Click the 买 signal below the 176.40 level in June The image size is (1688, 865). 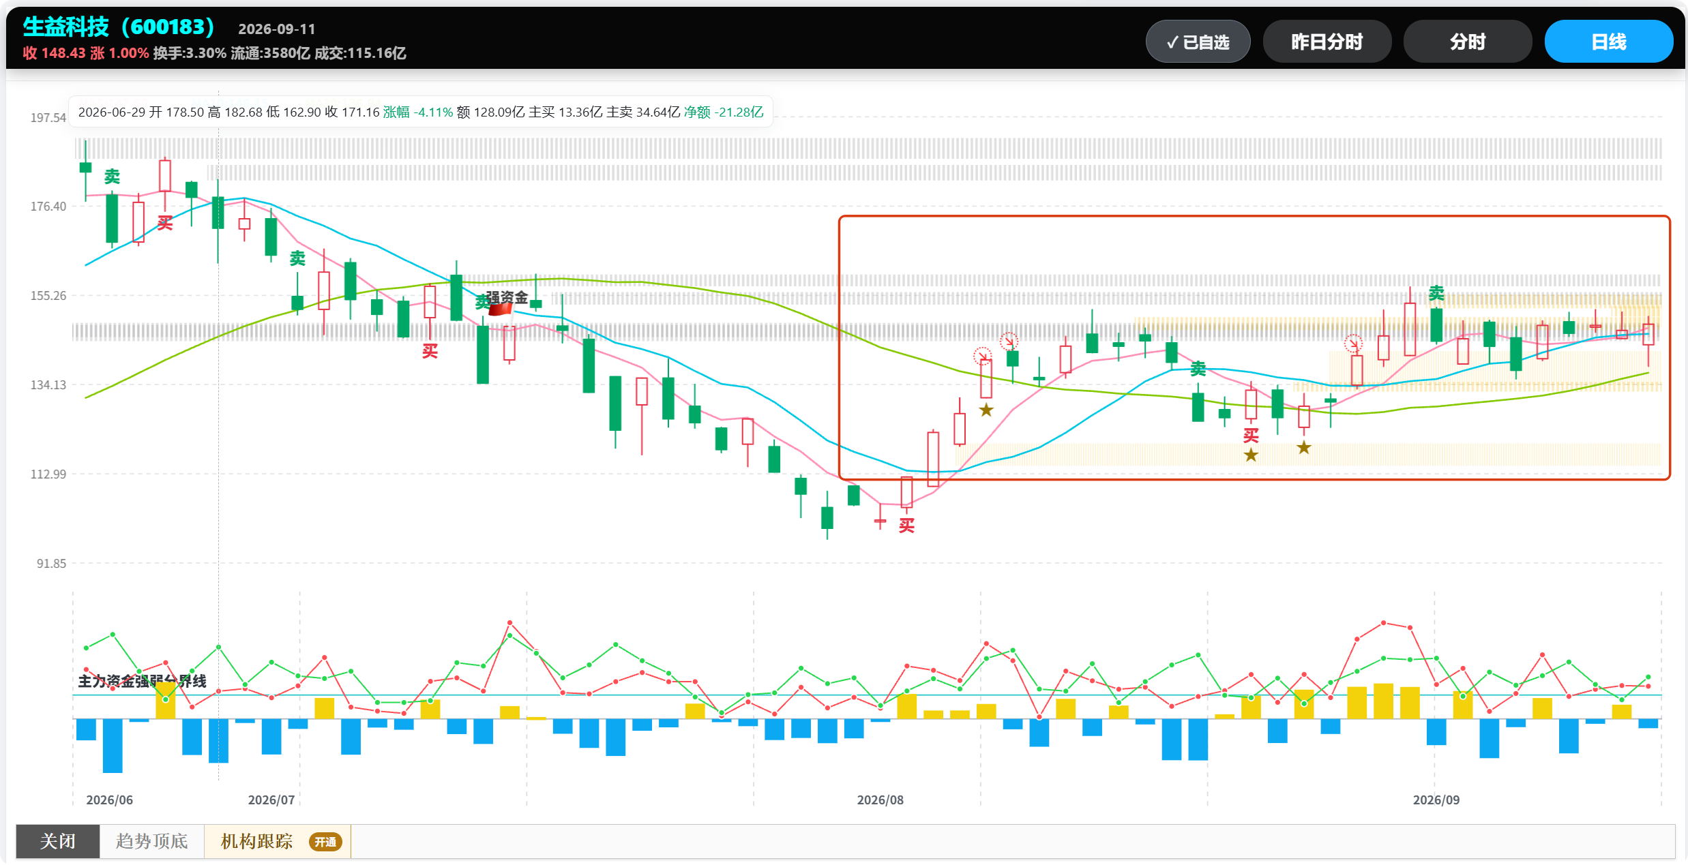tap(165, 223)
